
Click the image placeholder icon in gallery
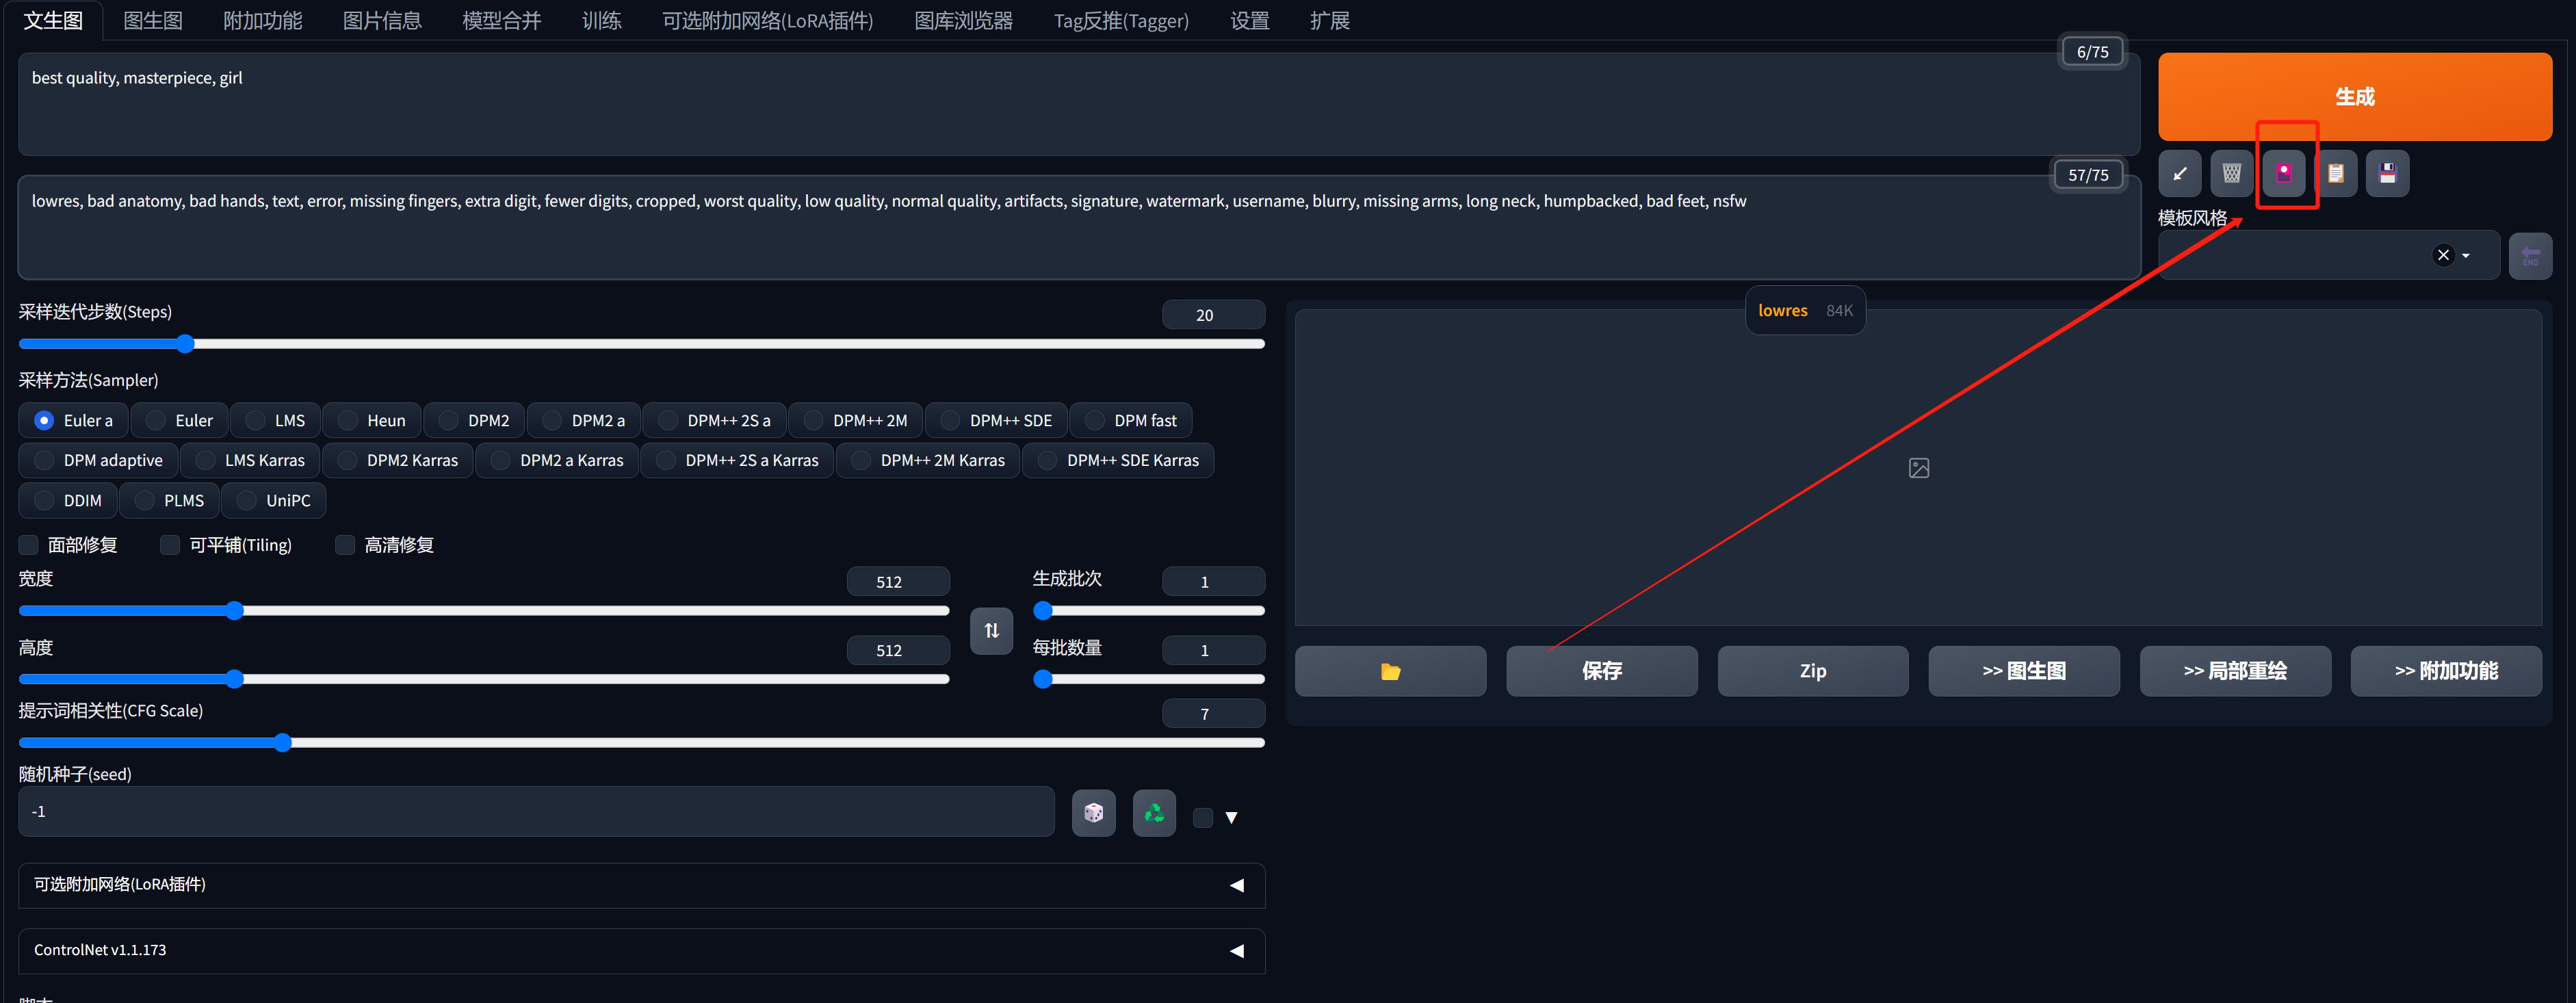[x=1918, y=467]
